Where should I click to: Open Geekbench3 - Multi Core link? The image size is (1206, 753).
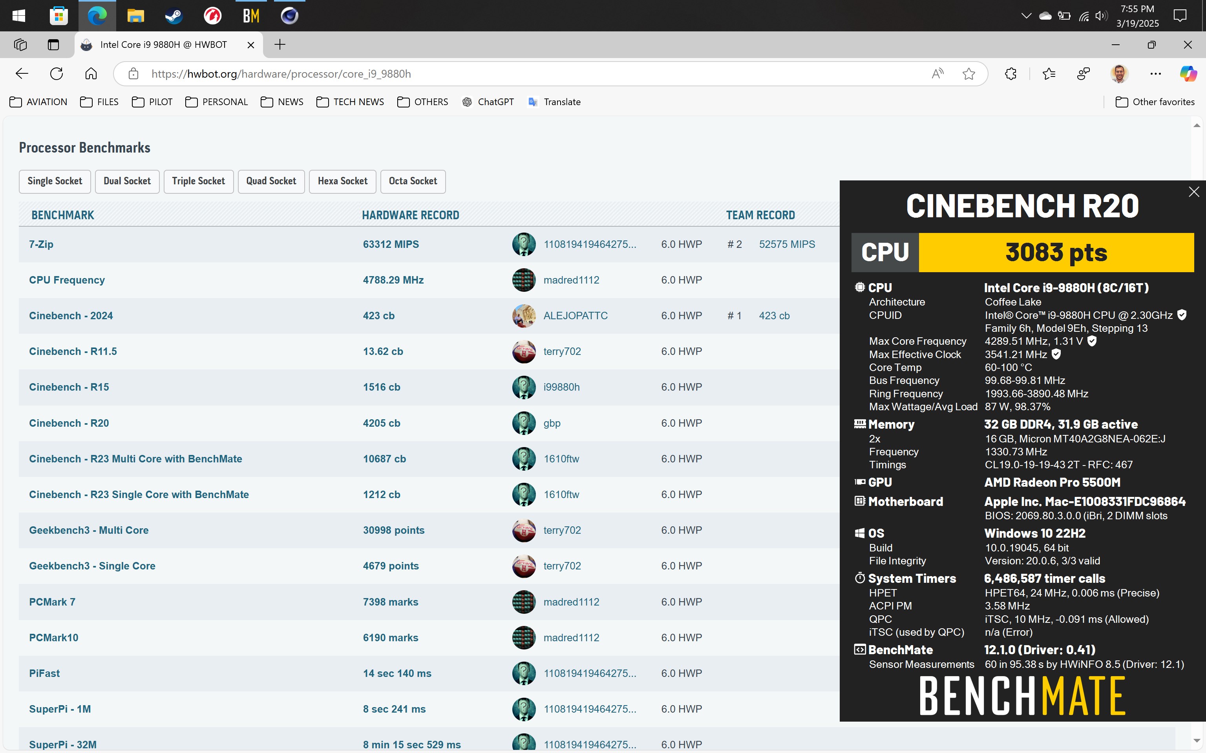89,530
